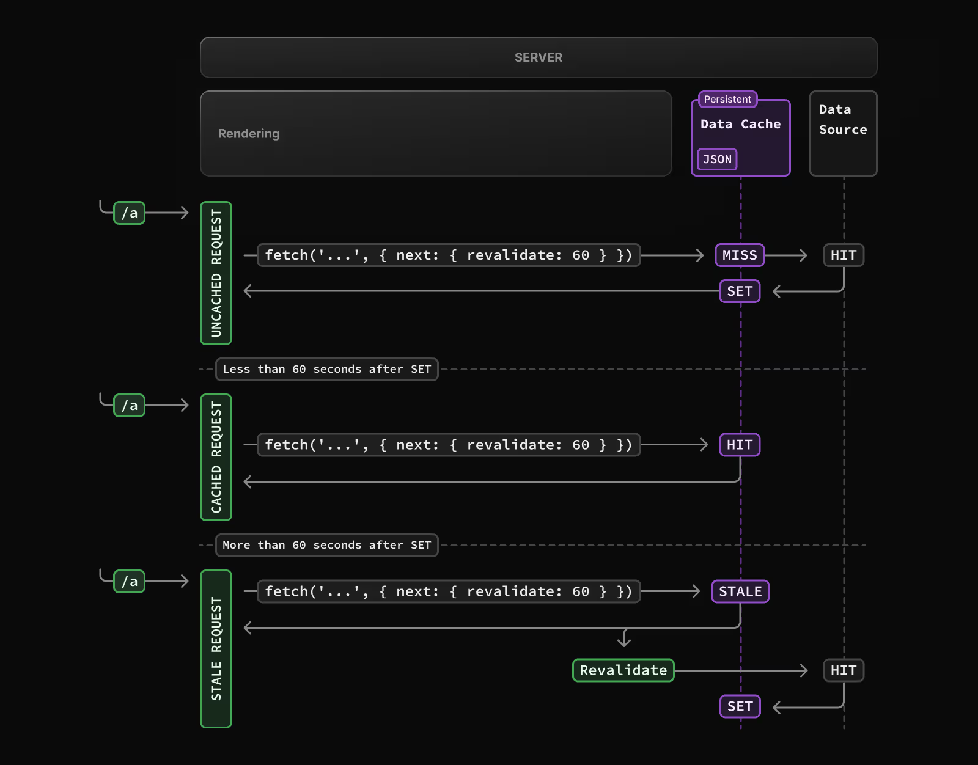
Task: Click the HIT badge next to Data Source
Action: [844, 255]
